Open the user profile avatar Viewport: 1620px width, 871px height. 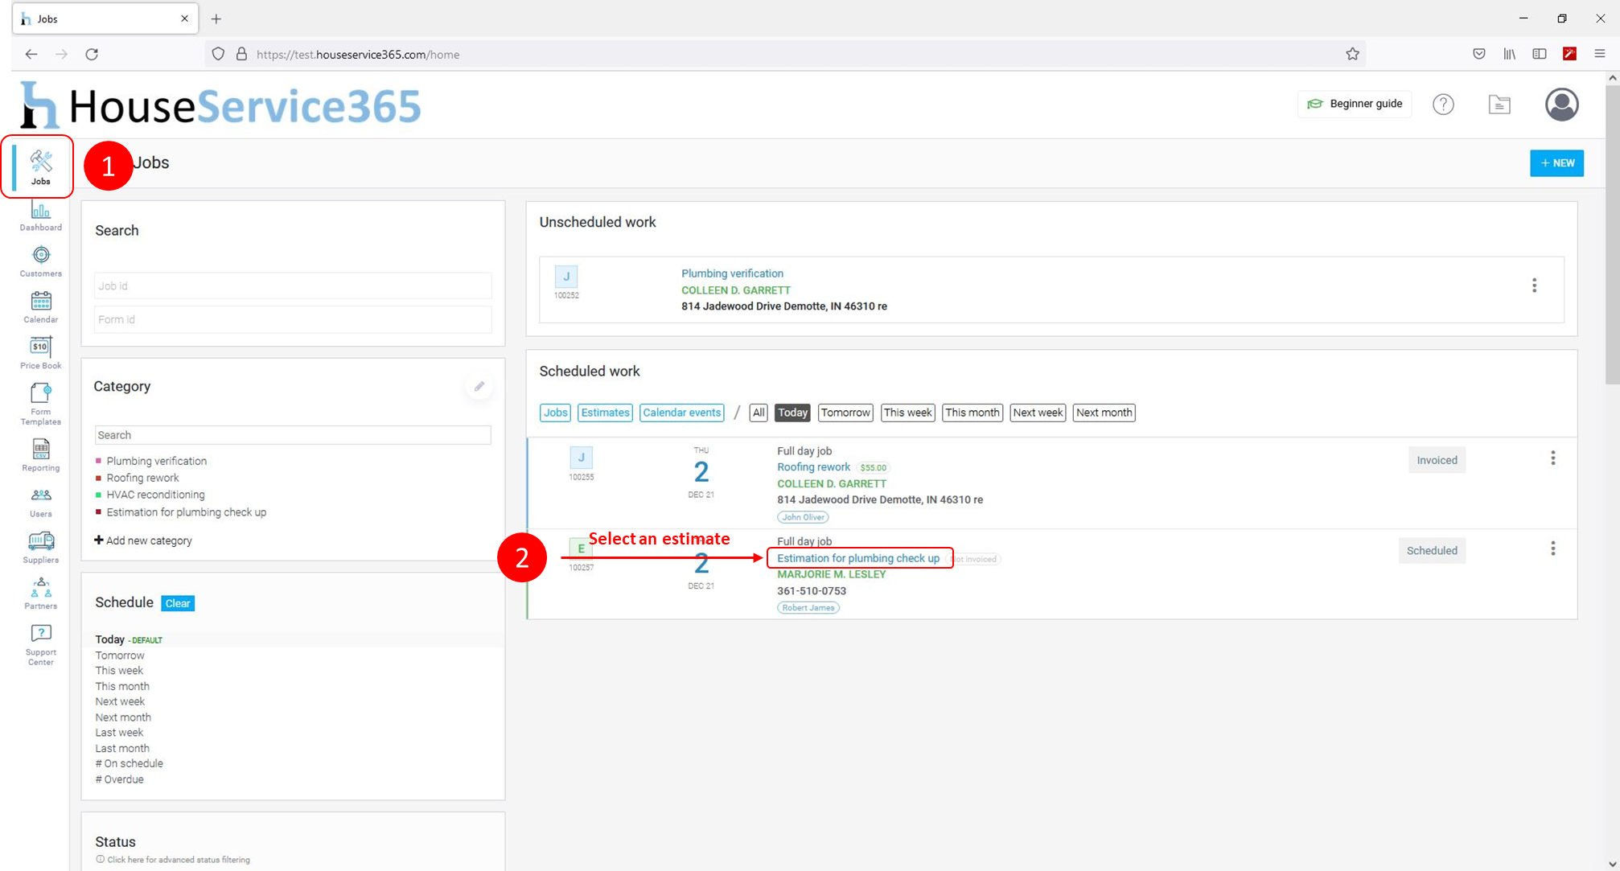click(1561, 104)
